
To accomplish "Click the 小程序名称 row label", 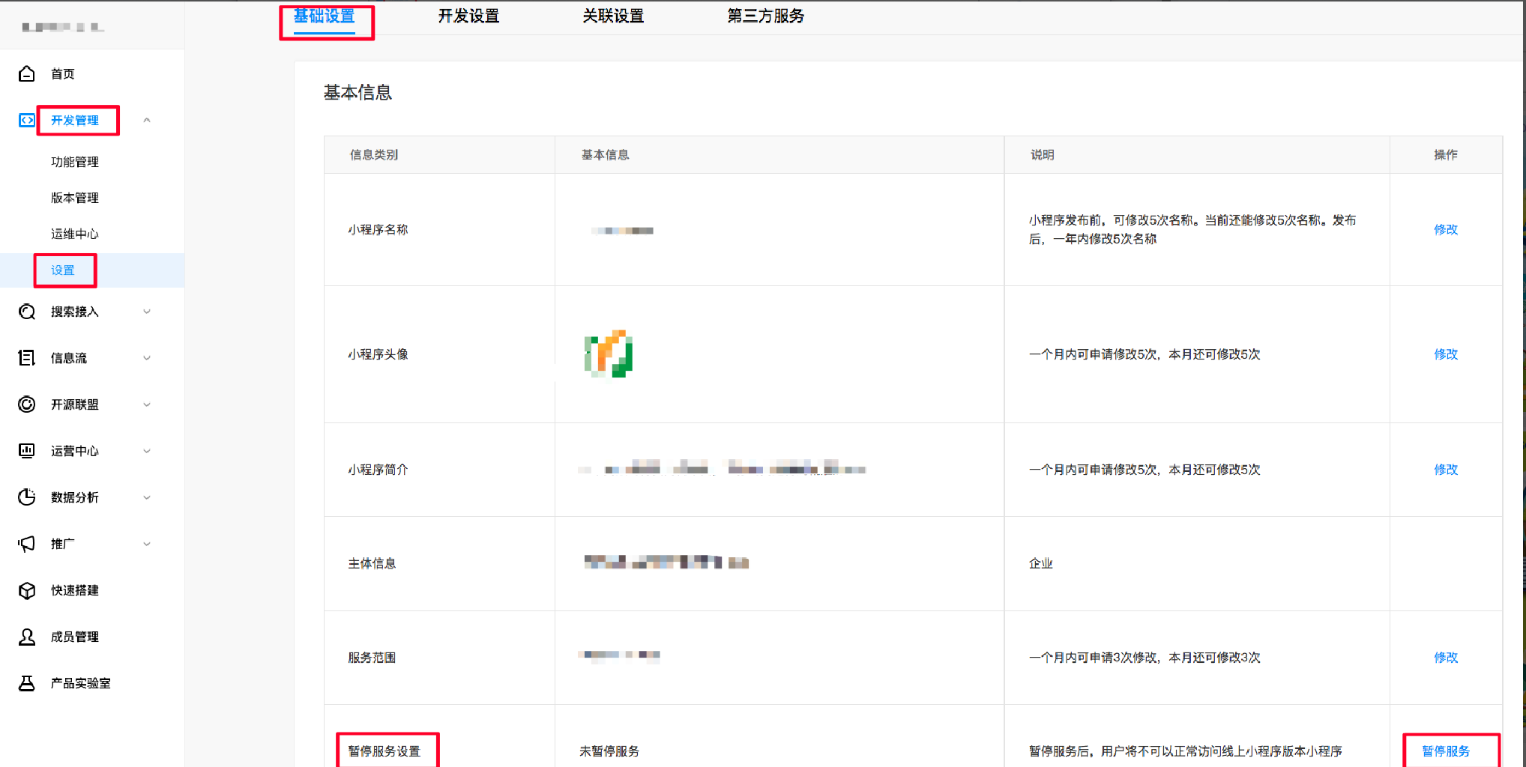I will (x=378, y=229).
